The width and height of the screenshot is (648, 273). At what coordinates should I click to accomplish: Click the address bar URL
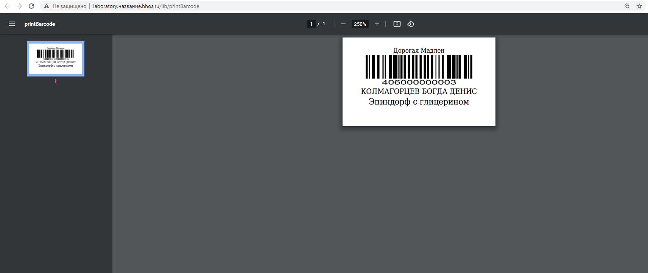[x=146, y=6]
